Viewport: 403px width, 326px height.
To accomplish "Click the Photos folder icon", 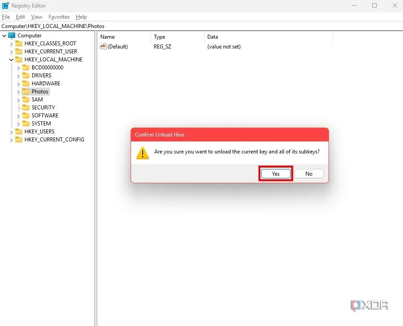I will point(26,91).
